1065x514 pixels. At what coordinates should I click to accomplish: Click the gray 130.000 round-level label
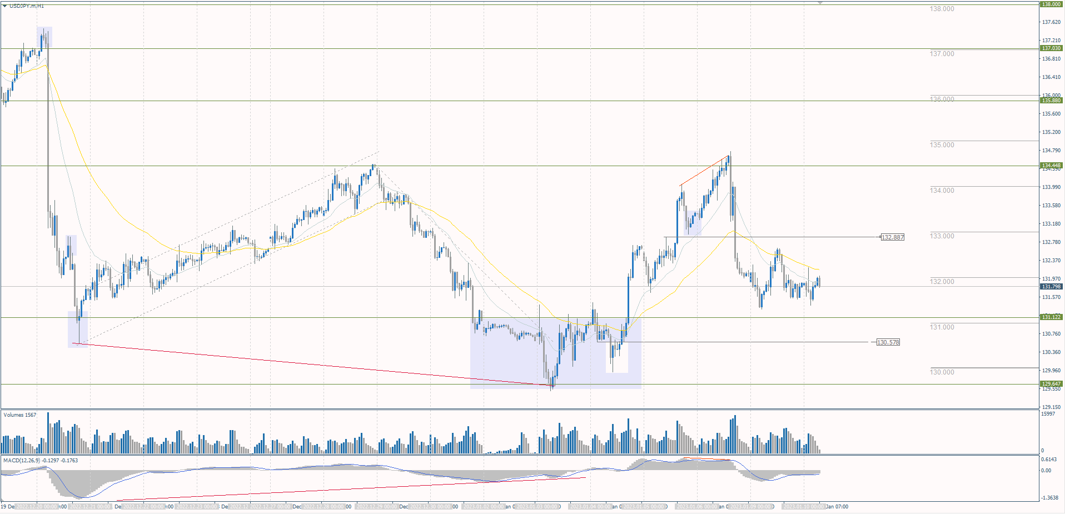(x=942, y=372)
